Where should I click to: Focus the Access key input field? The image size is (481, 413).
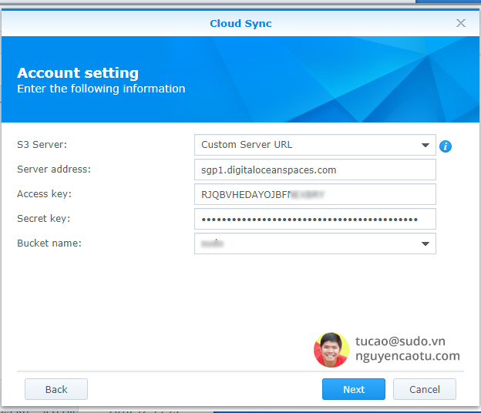315,194
